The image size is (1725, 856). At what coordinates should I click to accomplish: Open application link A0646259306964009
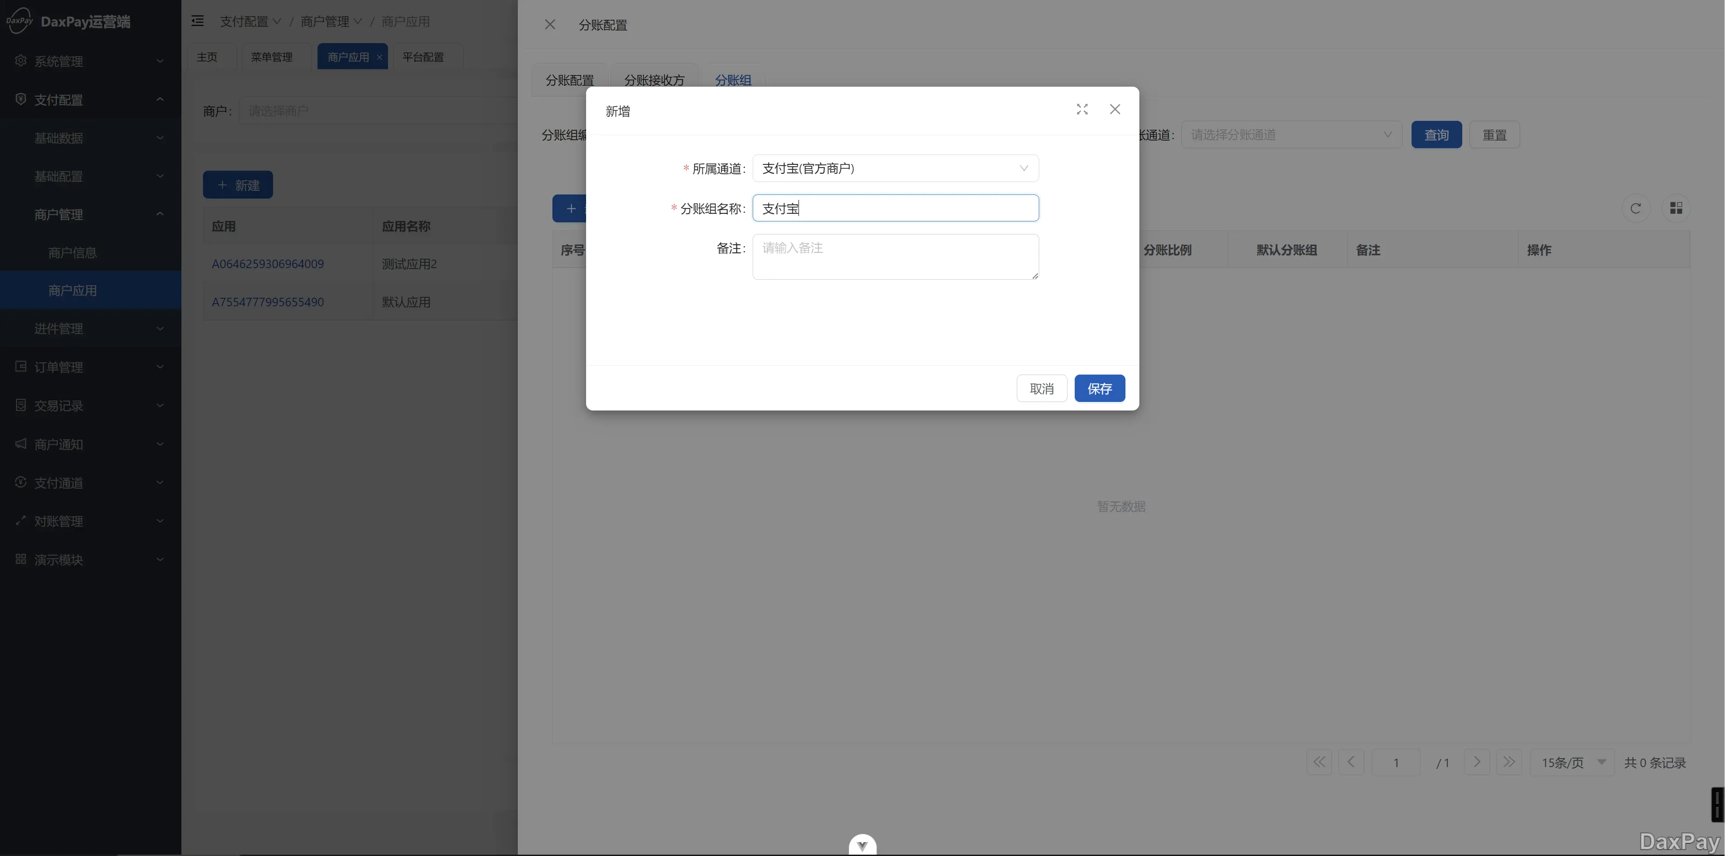[x=268, y=264]
